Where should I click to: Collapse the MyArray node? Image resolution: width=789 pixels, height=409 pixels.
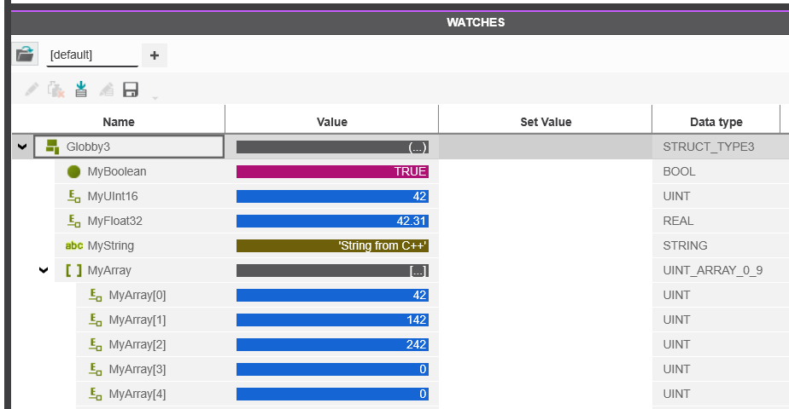pos(44,270)
